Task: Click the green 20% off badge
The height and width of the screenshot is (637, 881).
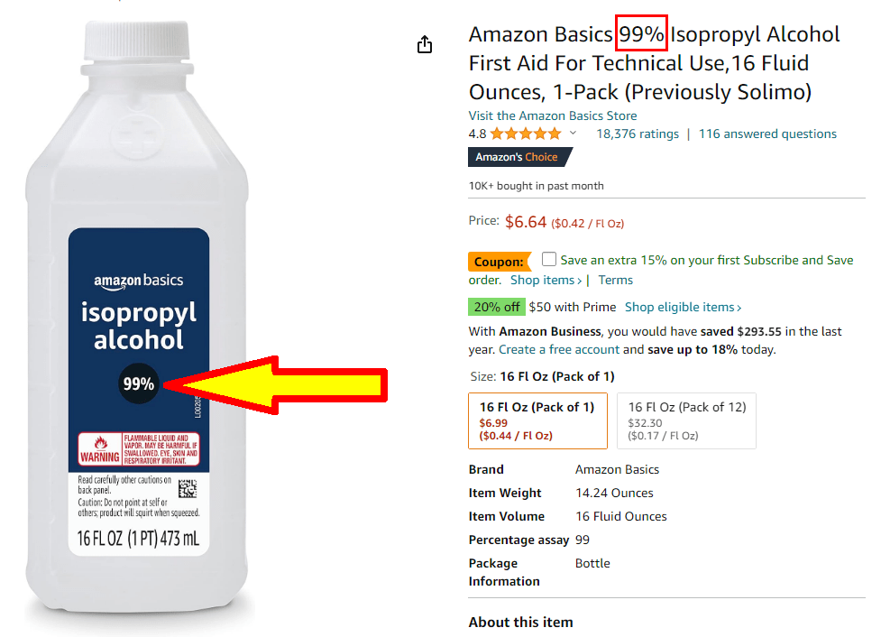Action: point(497,307)
